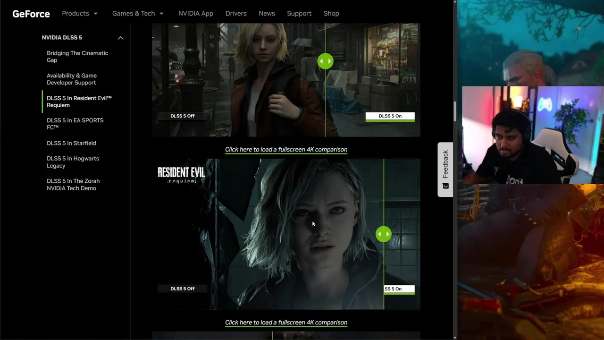Jump to DLSS 5 In The Zorah Tech Demo
Screen dimensions: 604x340
tap(73, 184)
